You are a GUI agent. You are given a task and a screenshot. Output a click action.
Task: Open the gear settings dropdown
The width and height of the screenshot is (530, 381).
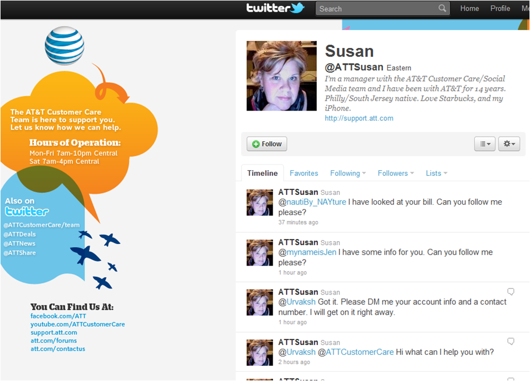pos(509,144)
